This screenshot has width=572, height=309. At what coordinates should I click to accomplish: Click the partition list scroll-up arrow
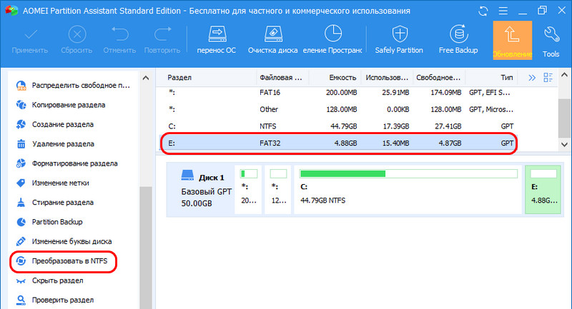(x=565, y=75)
